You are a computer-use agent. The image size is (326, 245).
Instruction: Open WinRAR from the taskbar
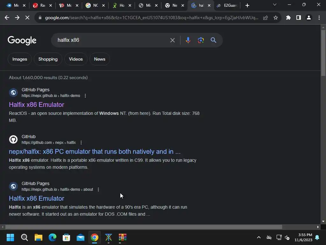pyautogui.click(x=123, y=237)
